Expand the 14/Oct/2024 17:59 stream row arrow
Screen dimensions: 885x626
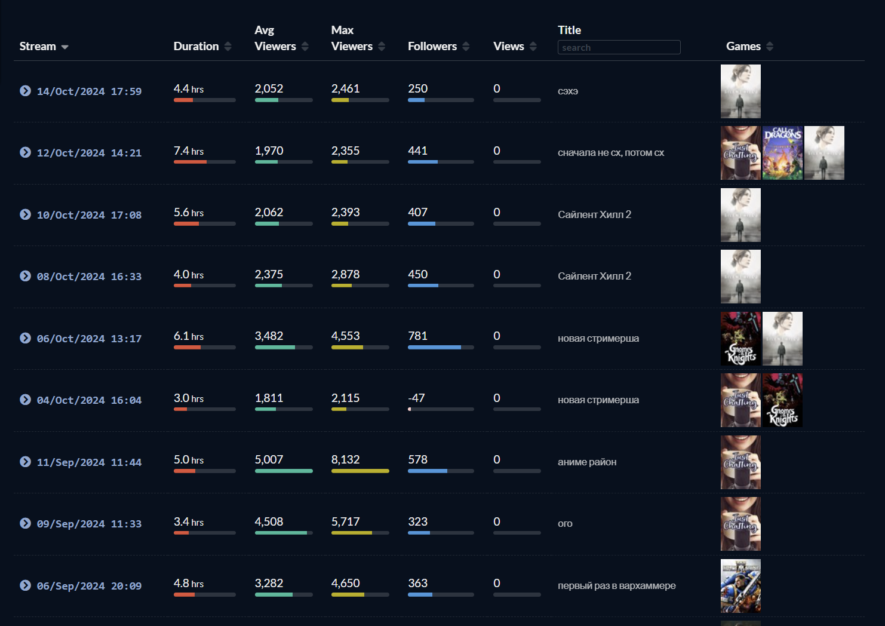(x=25, y=91)
